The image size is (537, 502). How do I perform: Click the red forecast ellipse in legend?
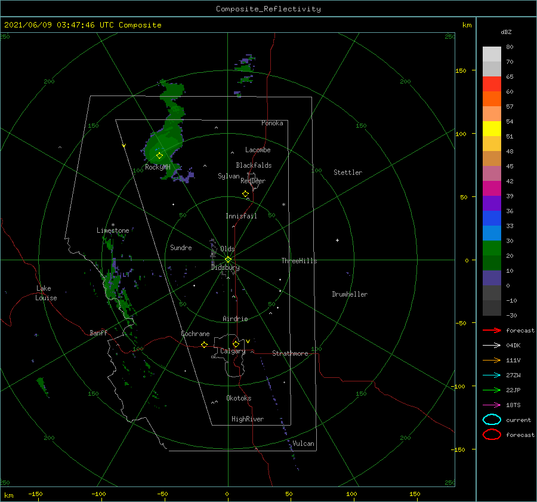tap(492, 435)
